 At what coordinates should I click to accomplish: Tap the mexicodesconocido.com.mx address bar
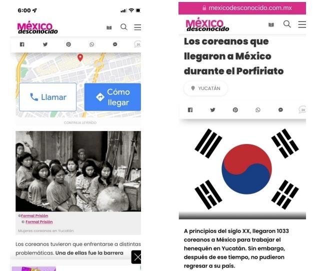point(242,8)
